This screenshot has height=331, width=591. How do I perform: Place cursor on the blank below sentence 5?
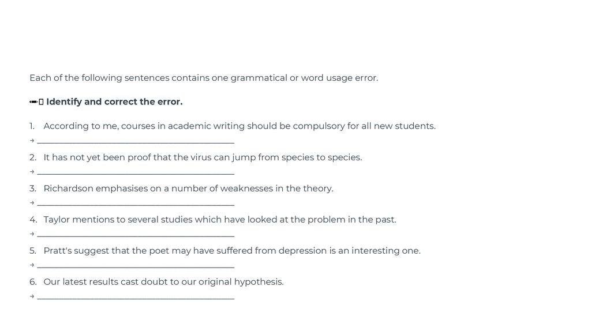click(x=136, y=265)
